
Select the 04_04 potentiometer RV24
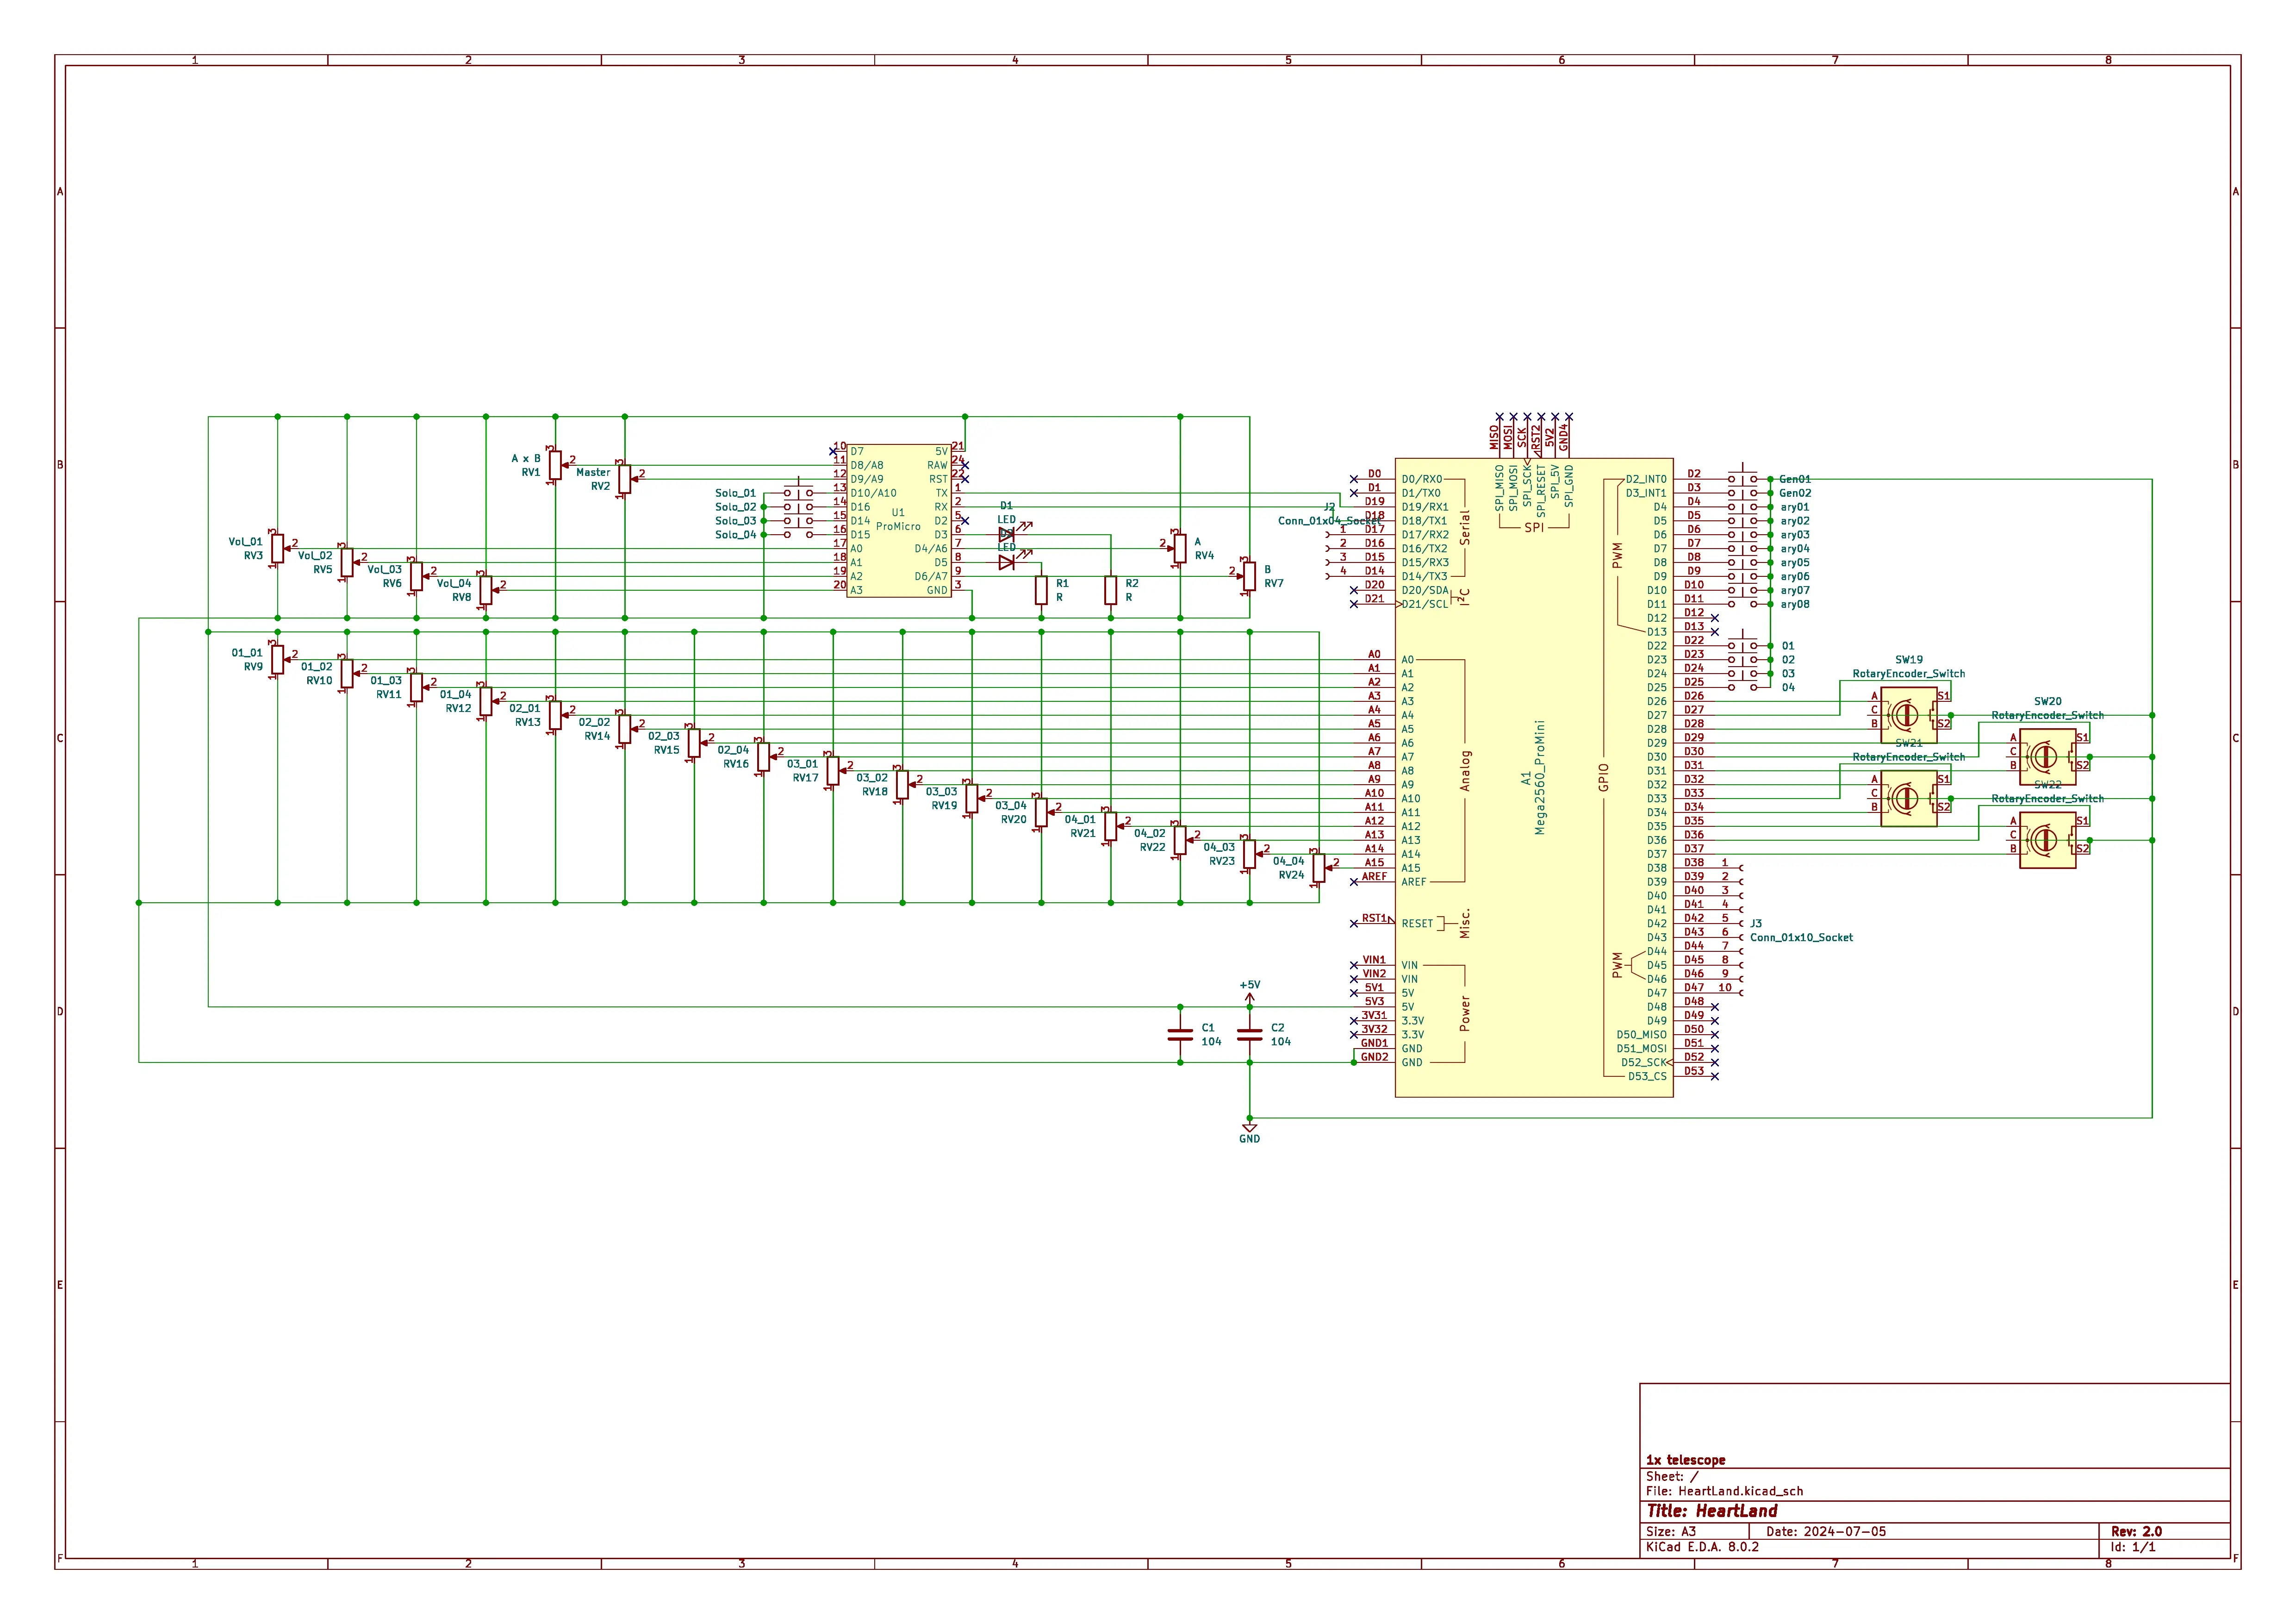point(1318,867)
